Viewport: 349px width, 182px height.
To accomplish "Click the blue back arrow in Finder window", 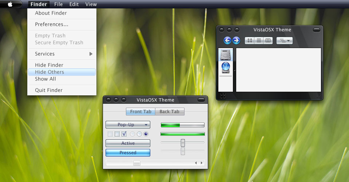I will coord(227,40).
